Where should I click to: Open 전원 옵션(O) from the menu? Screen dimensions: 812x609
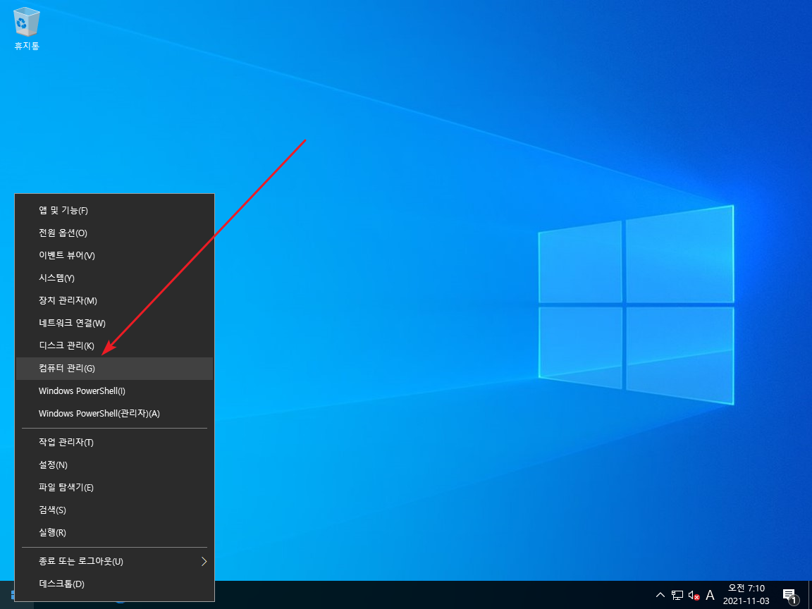[x=114, y=233]
